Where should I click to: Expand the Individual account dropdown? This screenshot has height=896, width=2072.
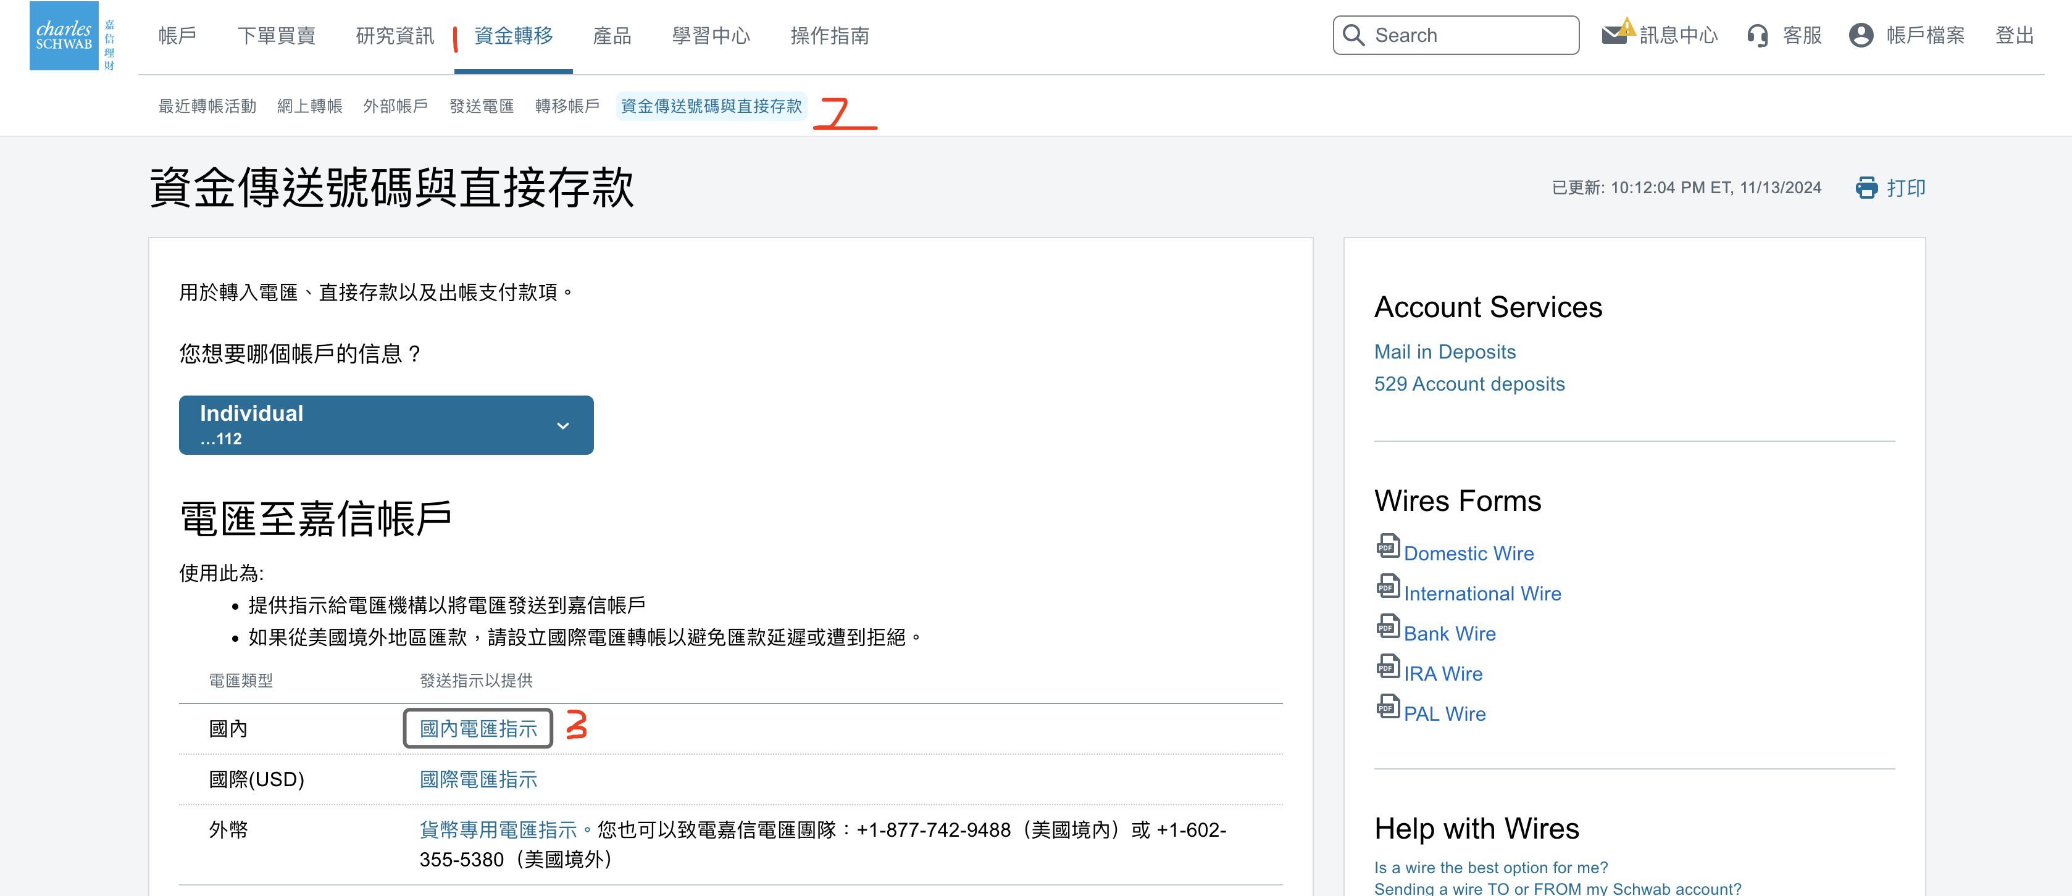tap(386, 425)
